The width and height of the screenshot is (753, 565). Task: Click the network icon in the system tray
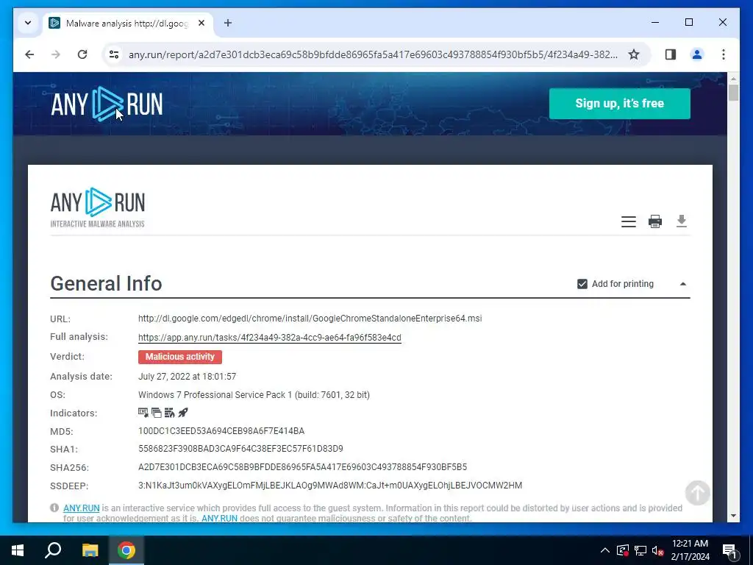640,550
